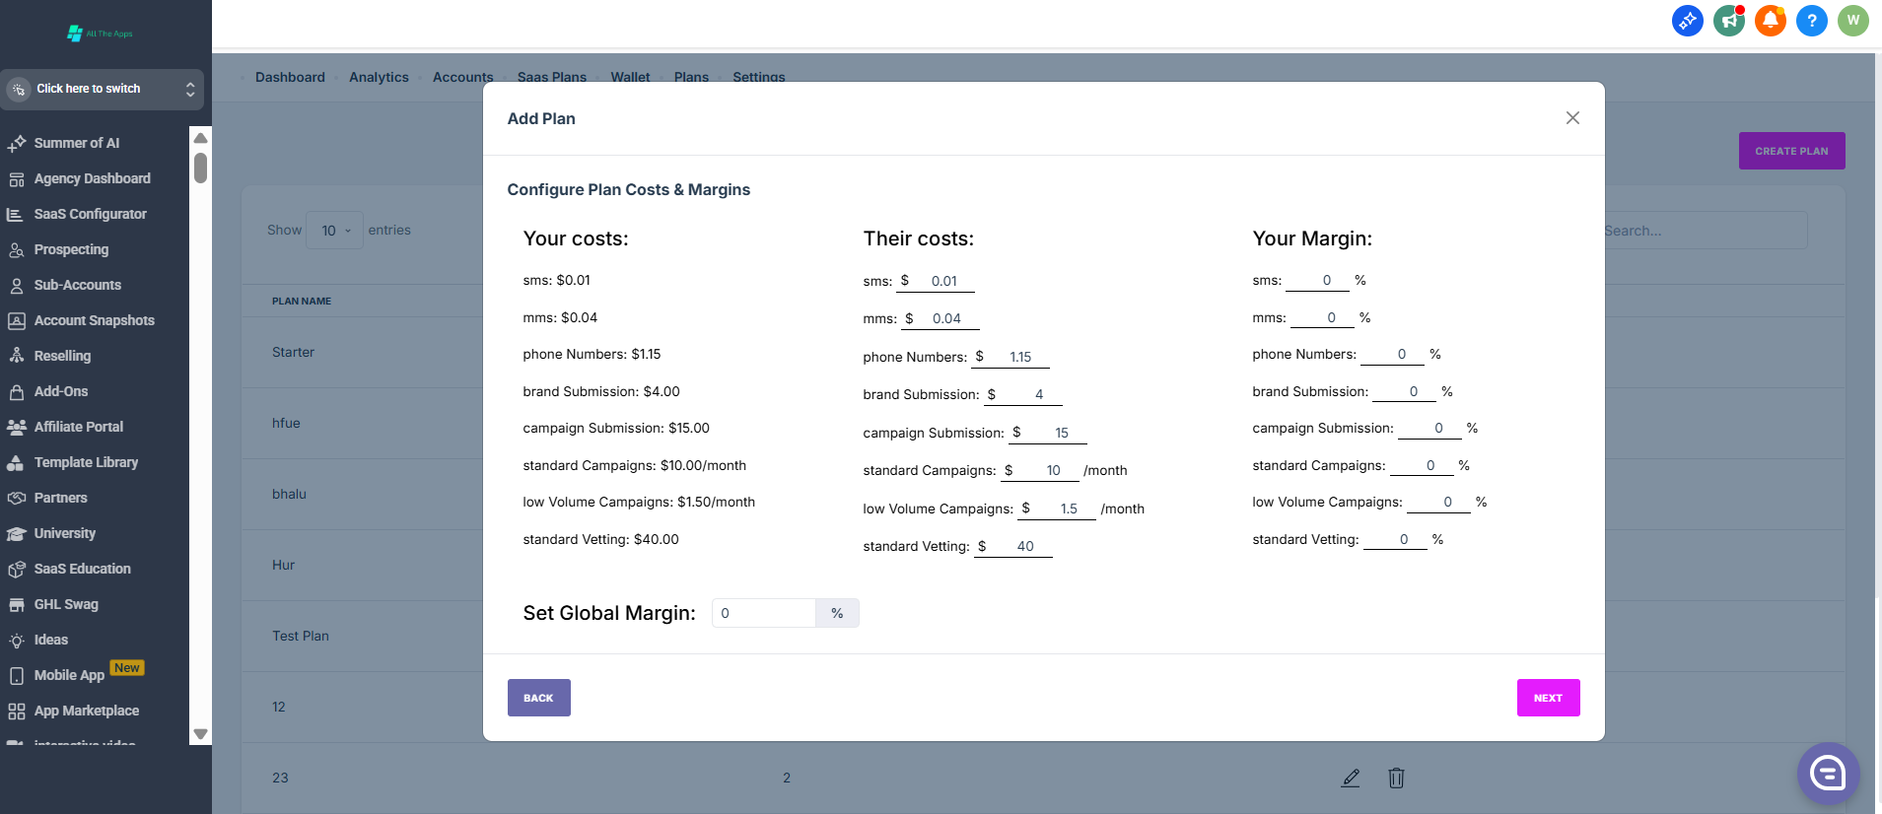Open the Wallet tab
Image resolution: width=1882 pixels, height=814 pixels.
(x=630, y=77)
